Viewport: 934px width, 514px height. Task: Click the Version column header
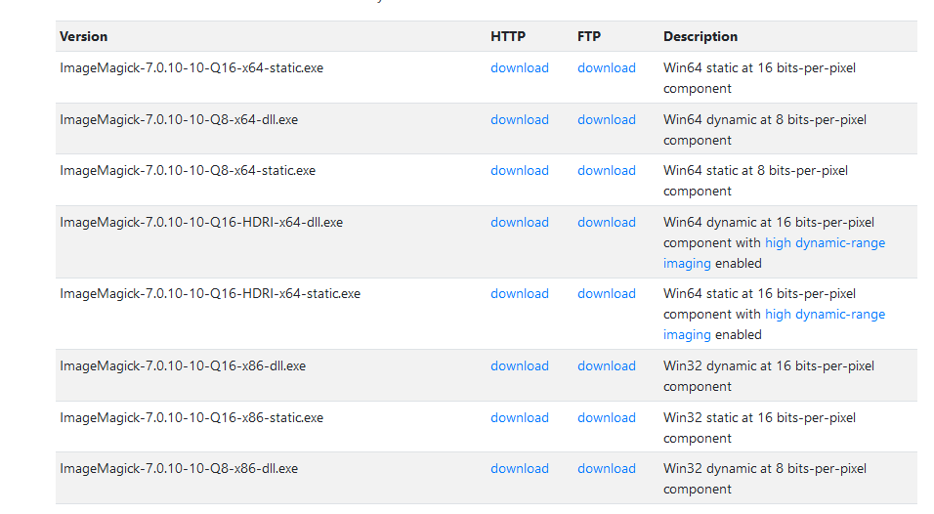point(84,37)
